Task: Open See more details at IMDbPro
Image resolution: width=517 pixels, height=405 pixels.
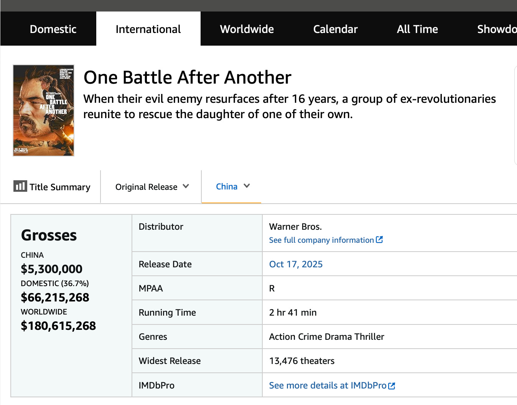Action: (328, 385)
